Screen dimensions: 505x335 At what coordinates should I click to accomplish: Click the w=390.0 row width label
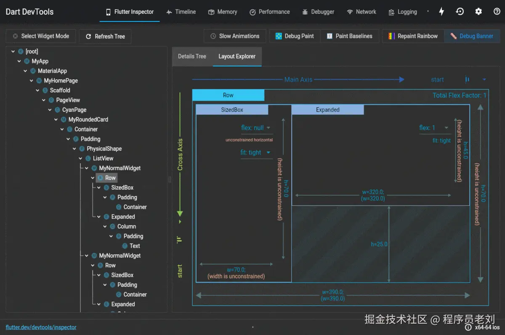(x=333, y=295)
